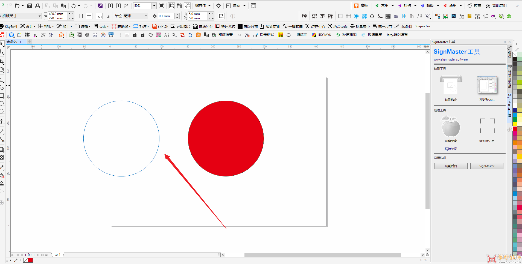Click the 切割后台 button
522x264 pixels.
pyautogui.click(x=451, y=166)
